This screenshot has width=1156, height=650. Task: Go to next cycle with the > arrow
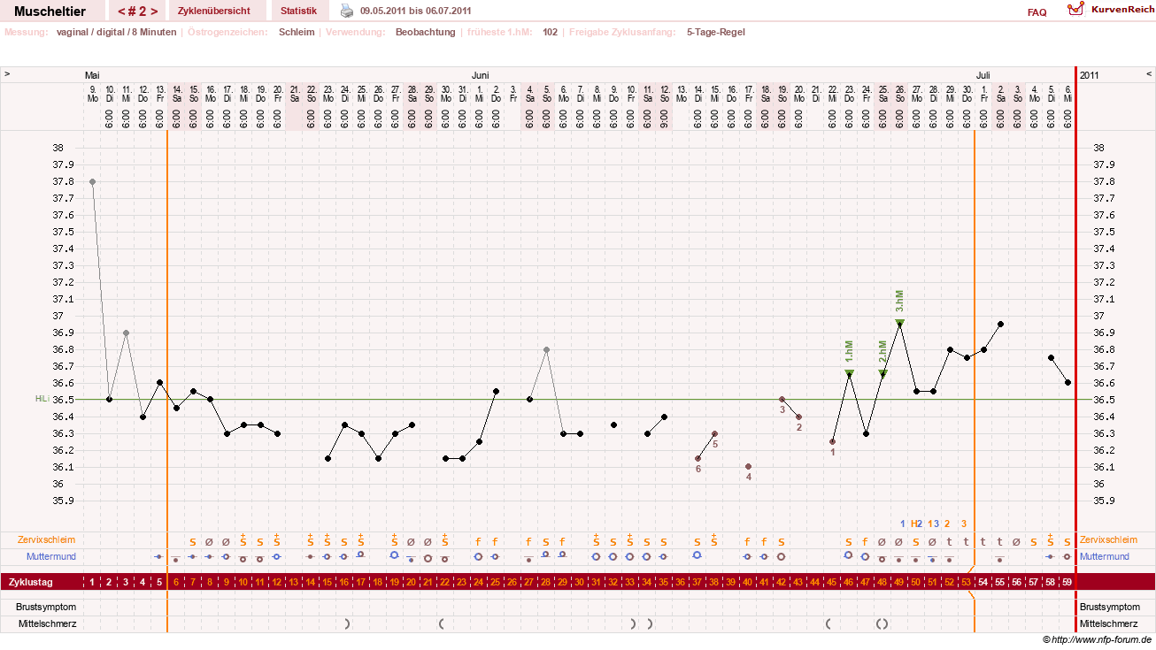pos(154,11)
